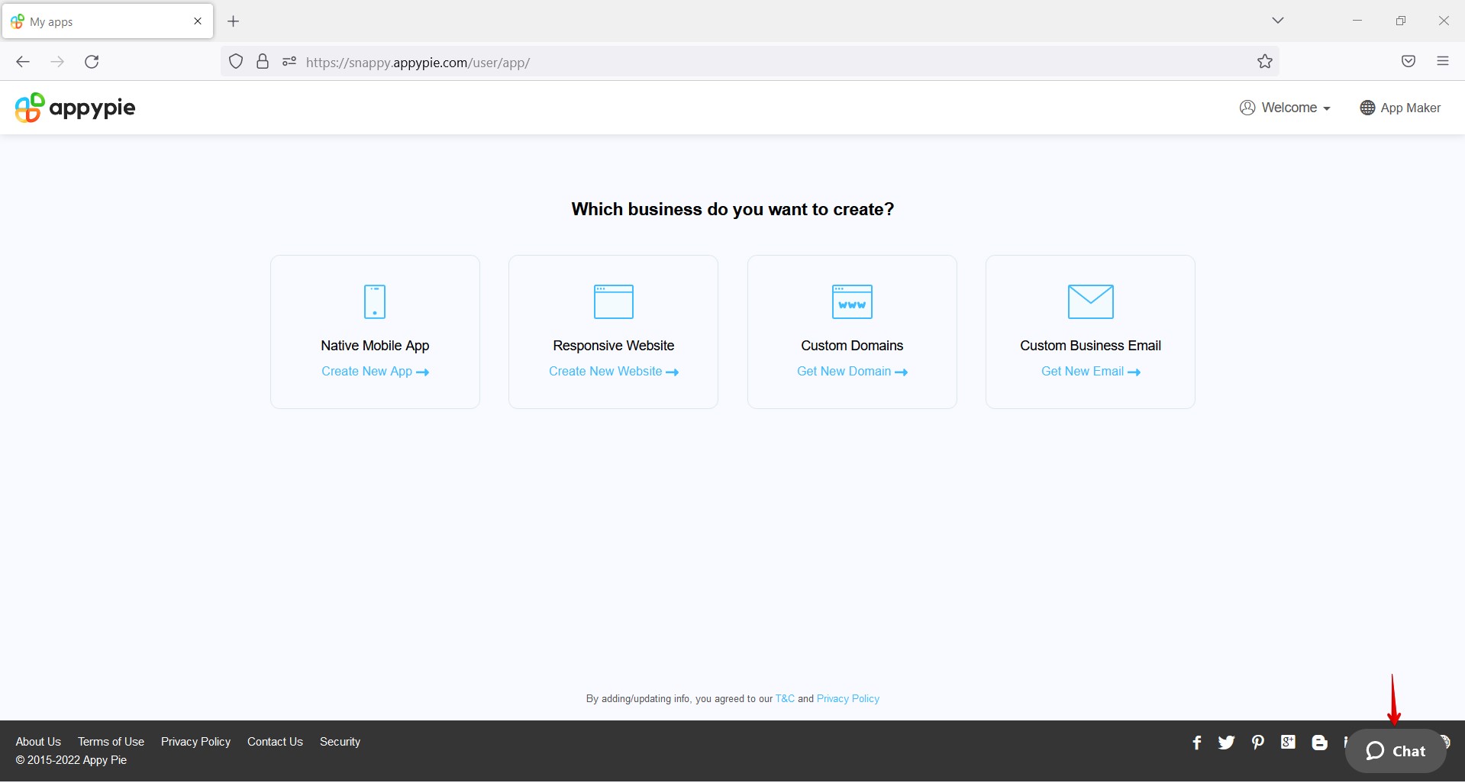Click the site permissions icon in the address bar

(x=289, y=62)
